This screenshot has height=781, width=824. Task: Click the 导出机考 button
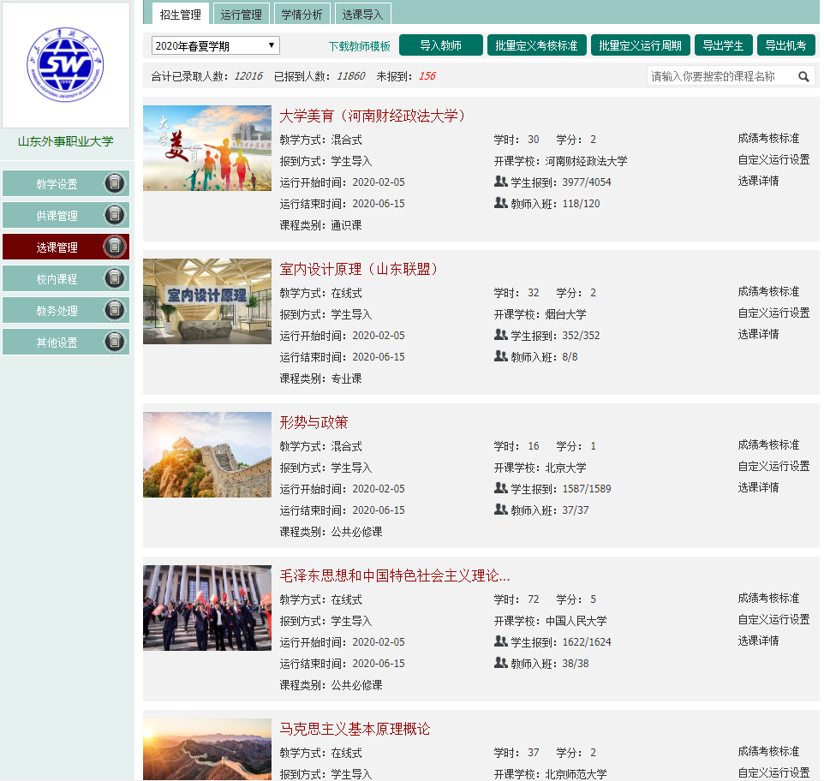[786, 45]
